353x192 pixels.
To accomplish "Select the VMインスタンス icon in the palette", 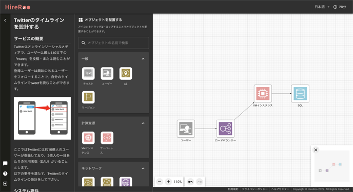I will click(88, 138).
